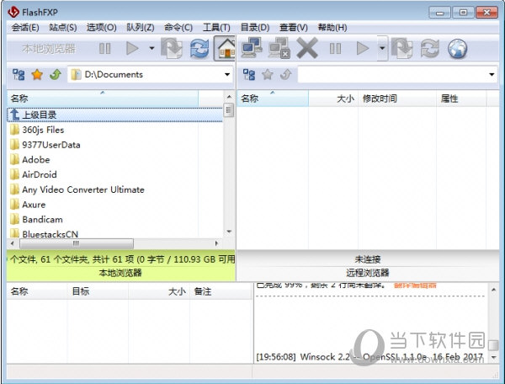The image size is (505, 384).
Task: Click the remote bookmarks star icon
Action: coord(268,75)
